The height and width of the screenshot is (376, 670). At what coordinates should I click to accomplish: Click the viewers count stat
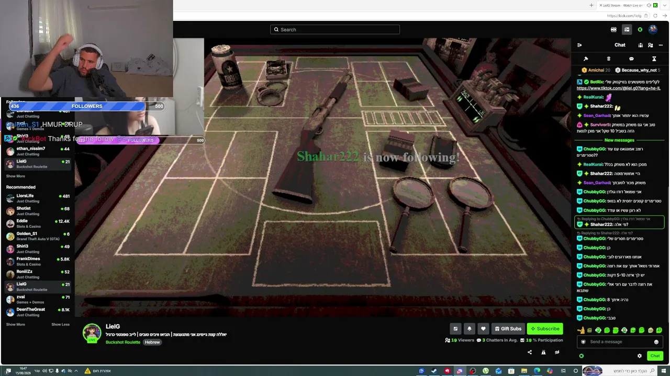[x=460, y=340]
